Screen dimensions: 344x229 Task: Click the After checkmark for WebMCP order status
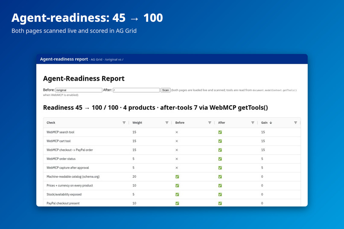(x=220, y=159)
